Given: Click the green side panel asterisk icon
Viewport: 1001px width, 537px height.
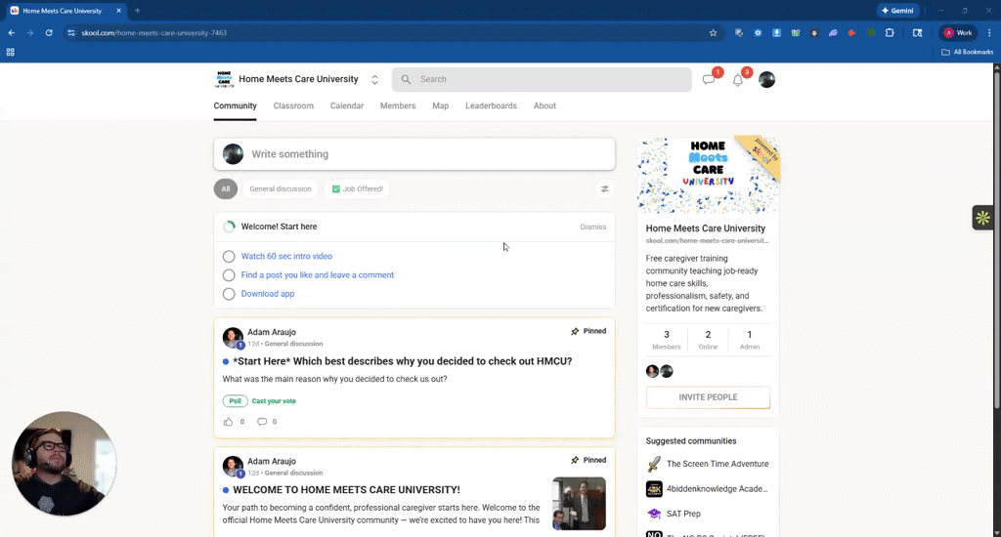Looking at the screenshot, I should [x=982, y=218].
